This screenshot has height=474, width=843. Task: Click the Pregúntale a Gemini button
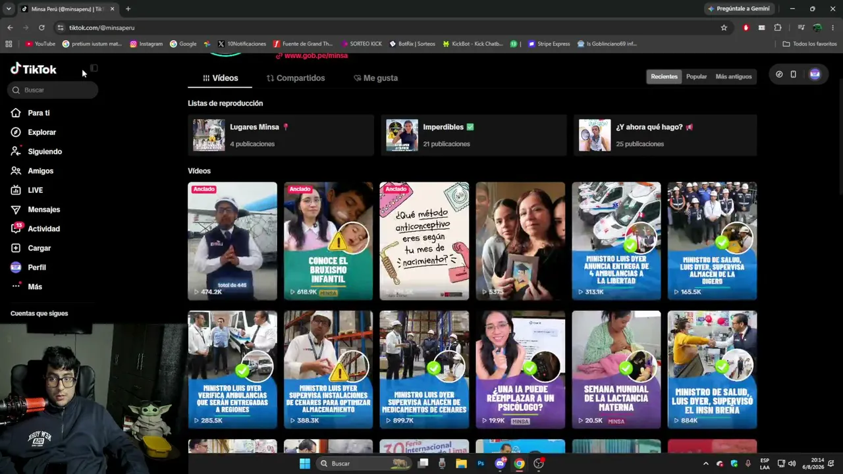[738, 9]
